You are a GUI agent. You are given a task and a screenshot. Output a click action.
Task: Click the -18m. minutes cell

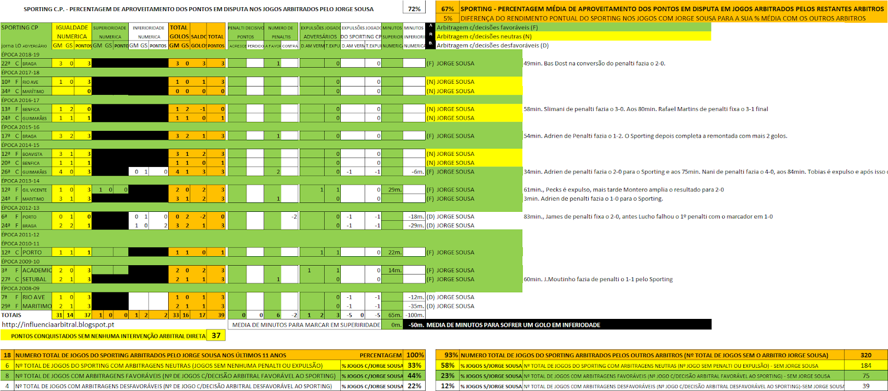pos(414,217)
